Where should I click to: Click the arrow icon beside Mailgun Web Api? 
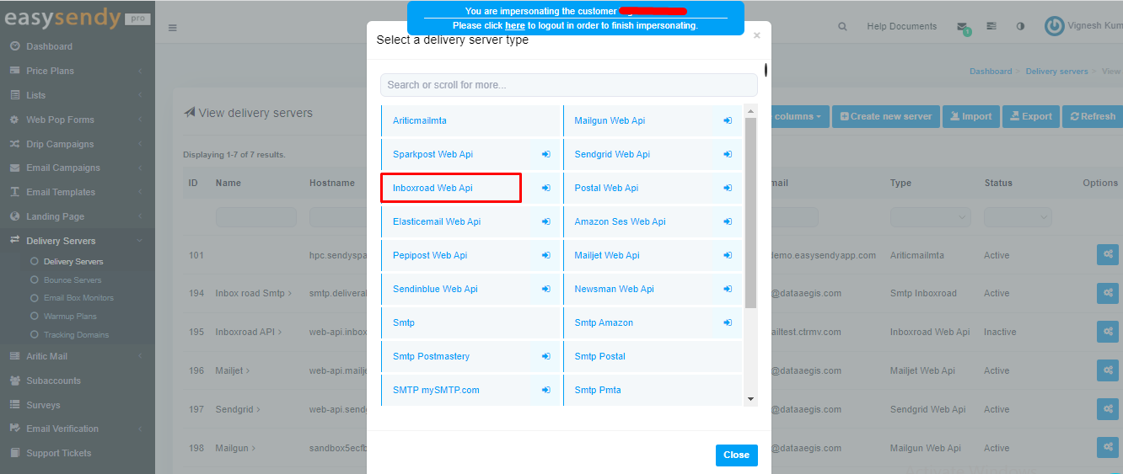(x=728, y=121)
